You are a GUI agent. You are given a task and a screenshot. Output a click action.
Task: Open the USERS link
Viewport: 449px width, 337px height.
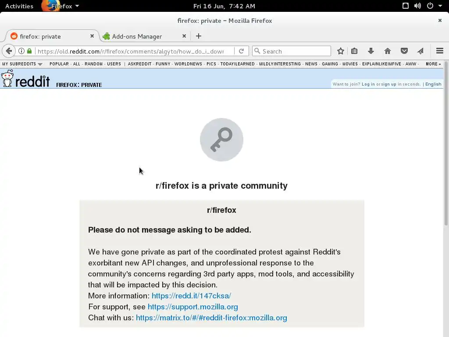click(114, 64)
